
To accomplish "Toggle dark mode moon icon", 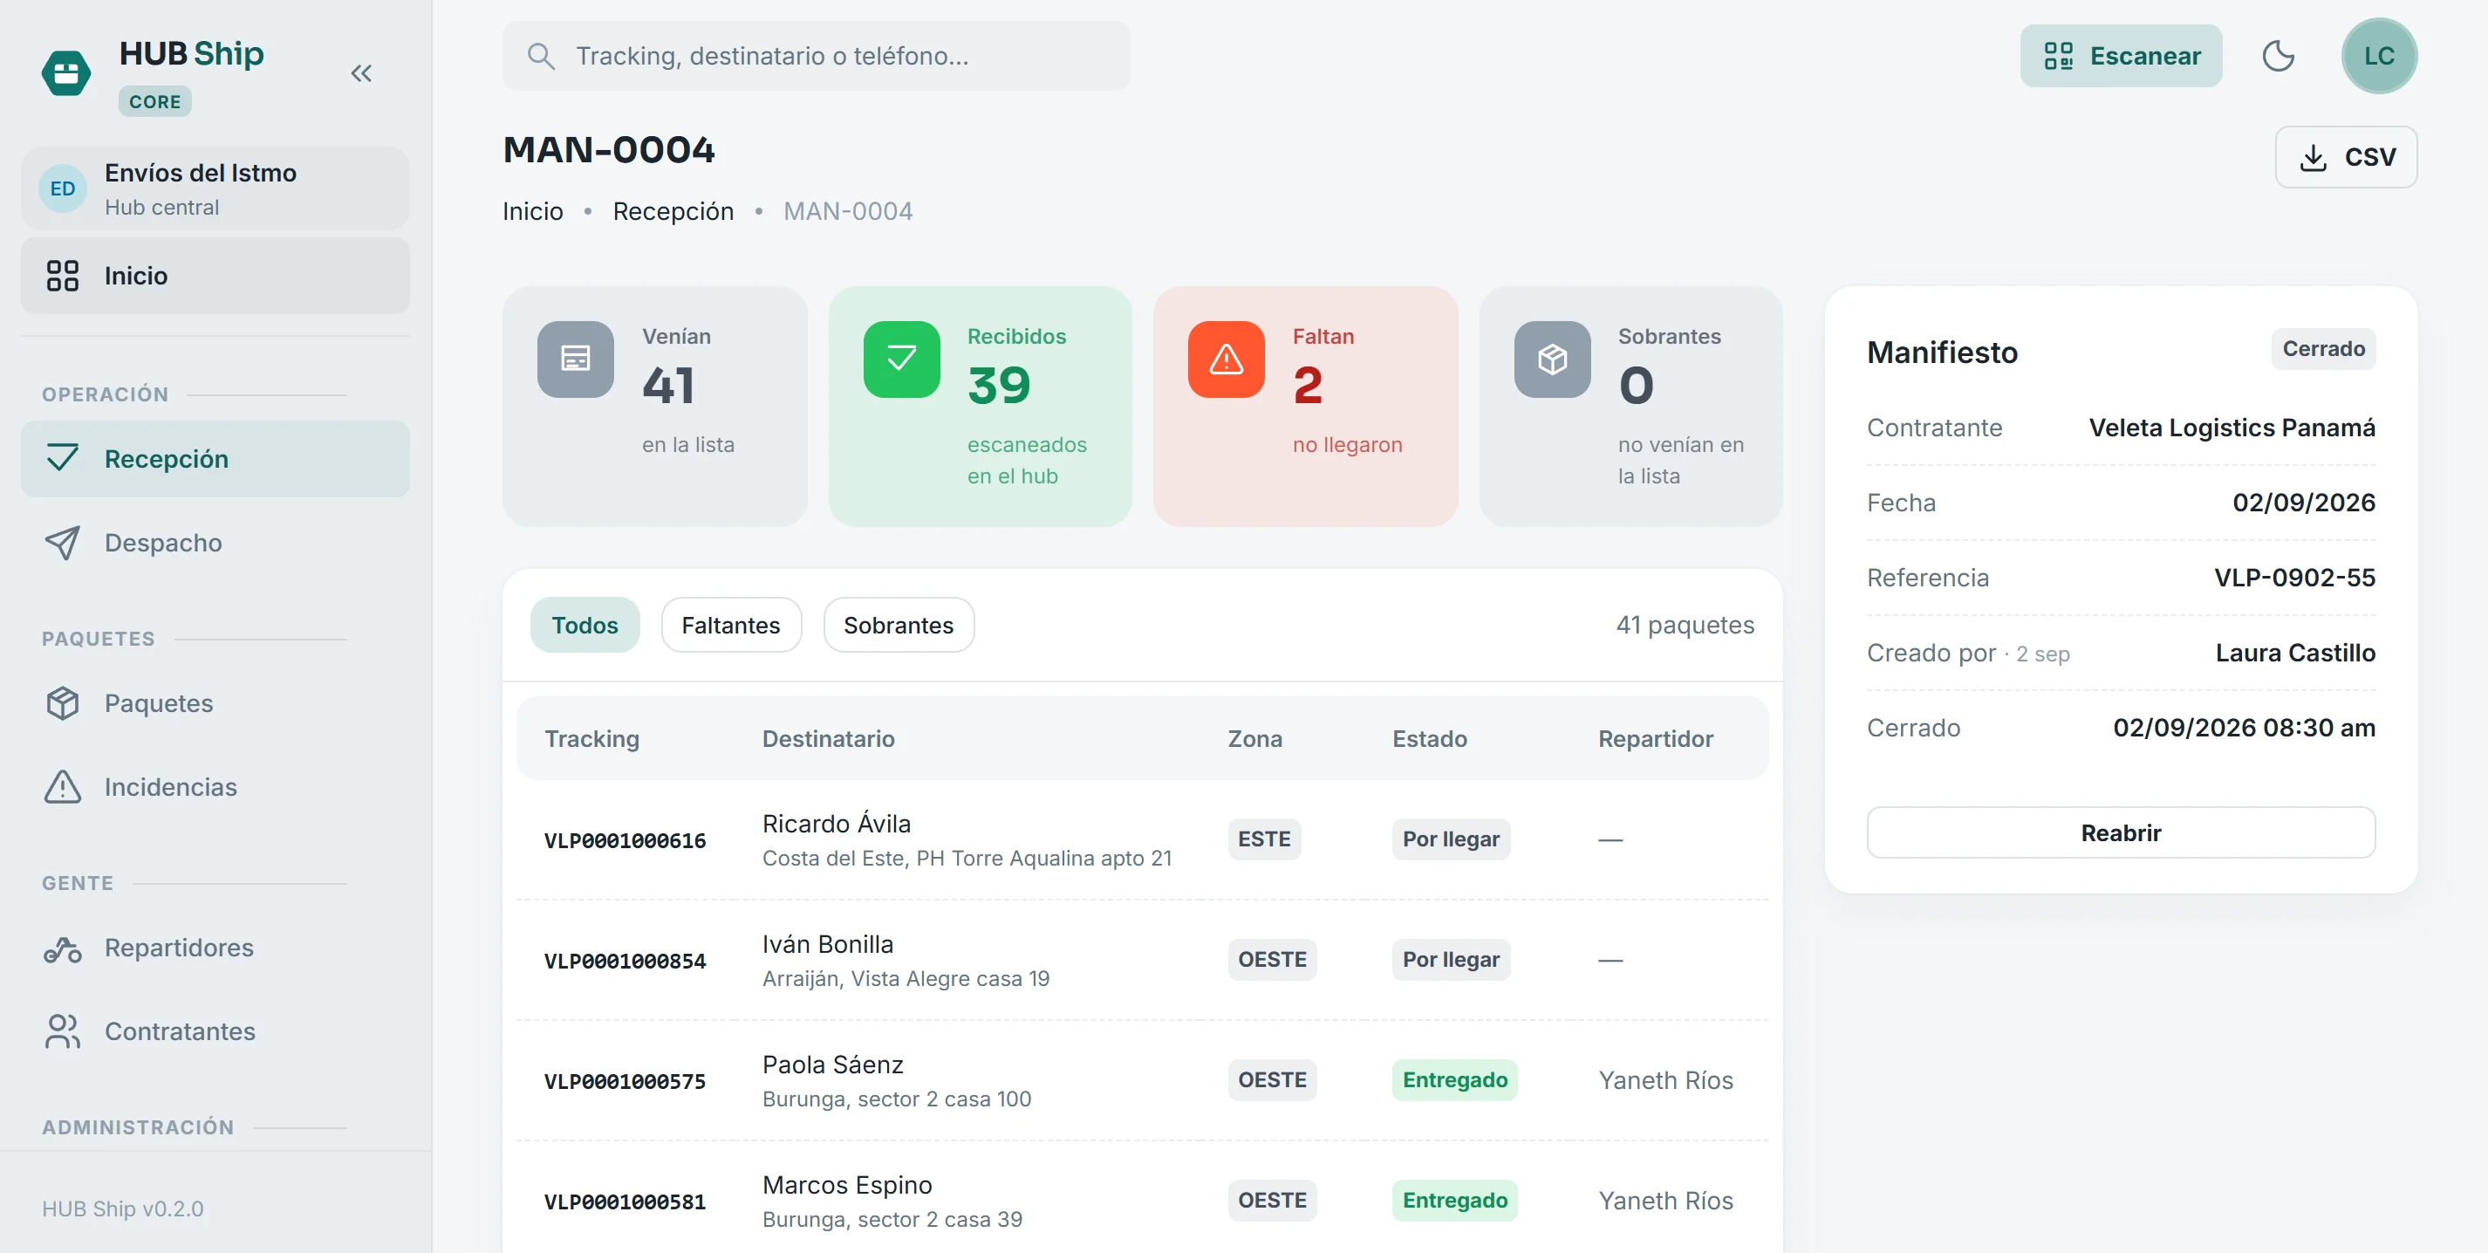I will (x=2279, y=56).
